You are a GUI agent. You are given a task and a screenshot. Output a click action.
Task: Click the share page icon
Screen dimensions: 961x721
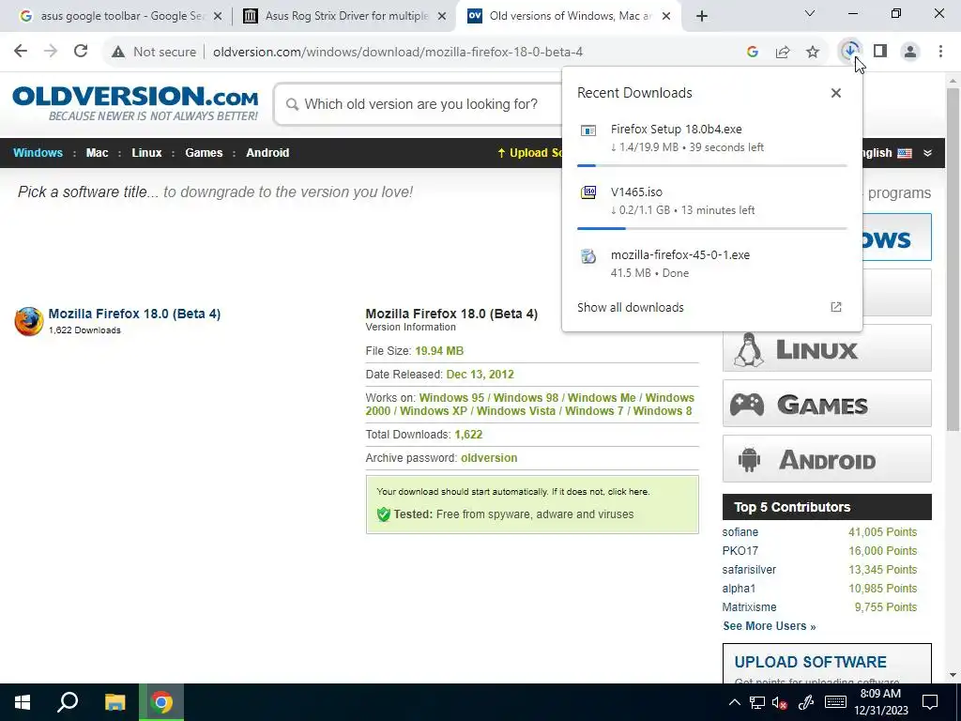783,53
